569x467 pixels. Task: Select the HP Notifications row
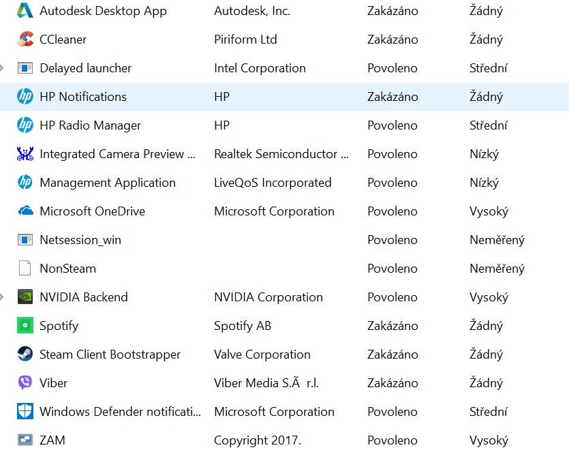coord(83,96)
